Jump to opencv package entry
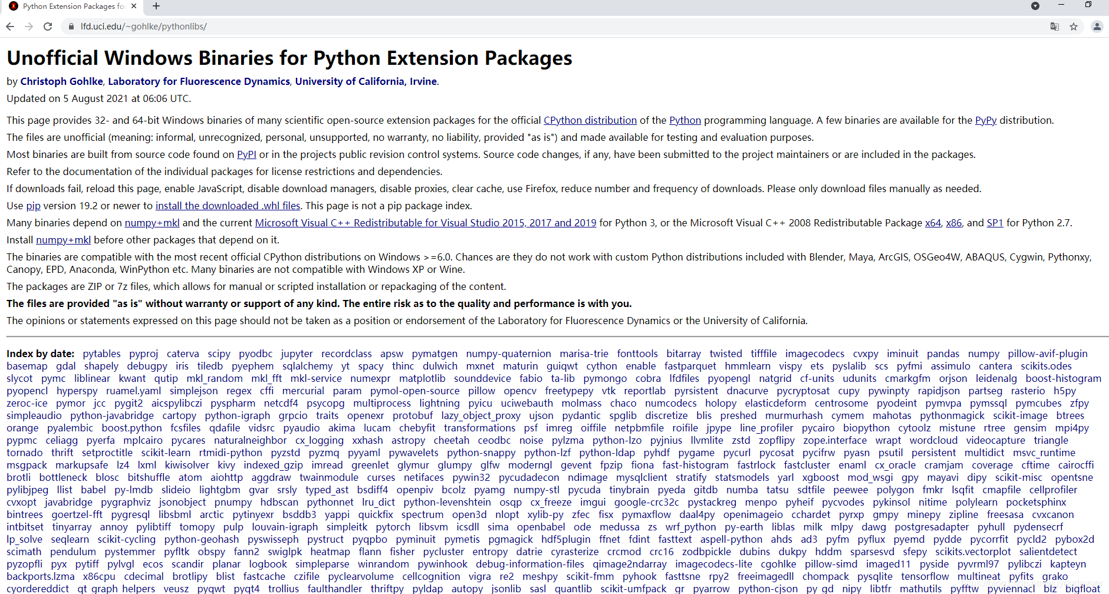Screen dimensions: 1109x594 (x=520, y=391)
